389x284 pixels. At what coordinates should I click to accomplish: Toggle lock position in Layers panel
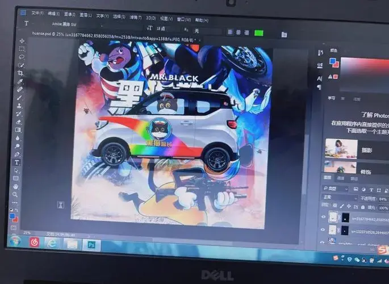[x=349, y=206]
